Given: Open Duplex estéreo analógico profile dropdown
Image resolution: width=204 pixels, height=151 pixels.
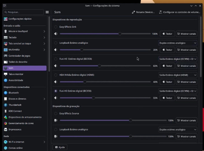Looking at the screenshot, I should point(178,43).
